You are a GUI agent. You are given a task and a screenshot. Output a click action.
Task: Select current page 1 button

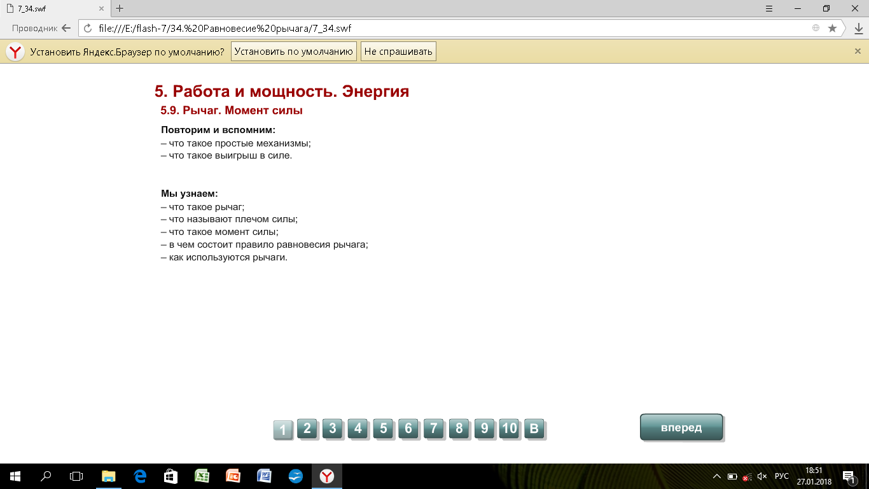(283, 430)
